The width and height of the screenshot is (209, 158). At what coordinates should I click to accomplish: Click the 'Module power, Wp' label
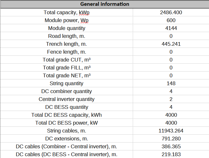[67, 21]
